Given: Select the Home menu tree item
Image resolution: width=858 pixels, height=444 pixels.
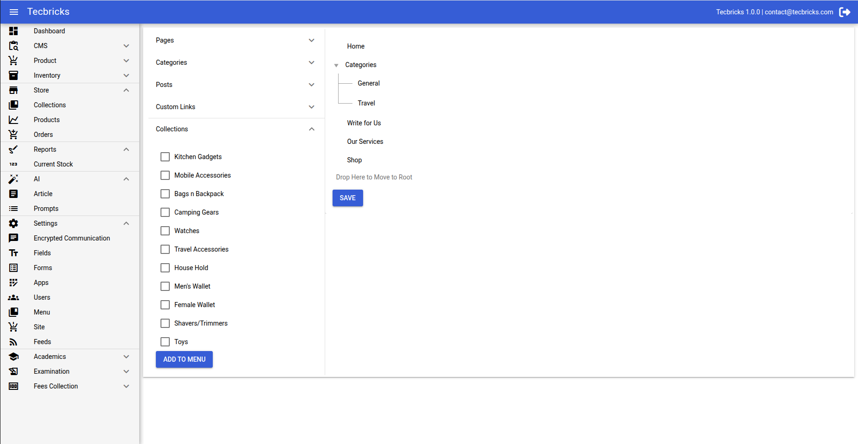Looking at the screenshot, I should pyautogui.click(x=356, y=46).
